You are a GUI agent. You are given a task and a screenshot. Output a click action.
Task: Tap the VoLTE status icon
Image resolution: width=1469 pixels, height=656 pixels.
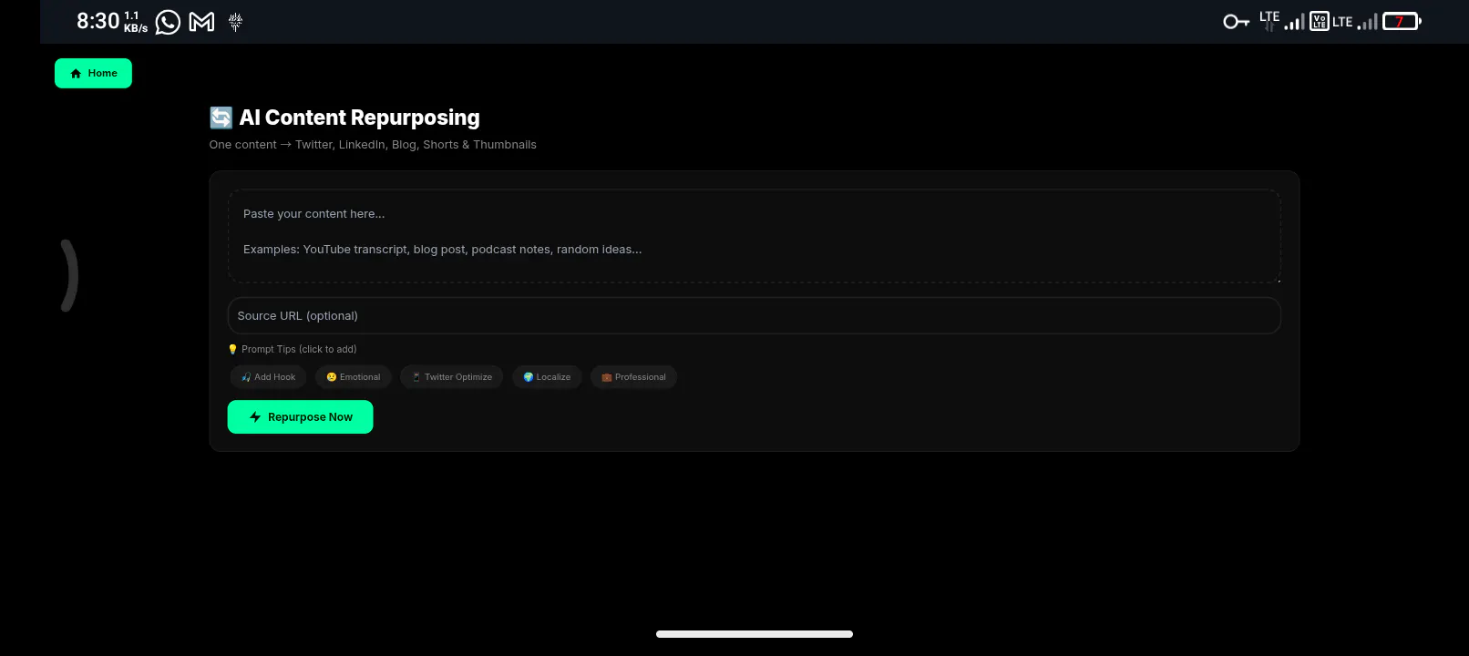[1319, 22]
